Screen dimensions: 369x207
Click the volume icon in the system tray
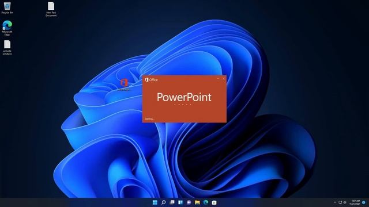[x=345, y=202]
